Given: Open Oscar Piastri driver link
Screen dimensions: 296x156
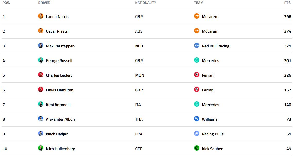Looking at the screenshot, I should tap(57, 31).
